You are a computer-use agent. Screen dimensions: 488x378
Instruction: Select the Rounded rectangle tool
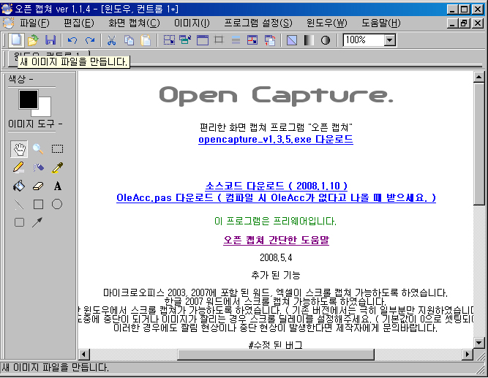[x=19, y=222]
